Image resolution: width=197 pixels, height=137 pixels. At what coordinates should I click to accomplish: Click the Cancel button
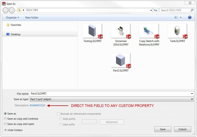[x=183, y=129]
